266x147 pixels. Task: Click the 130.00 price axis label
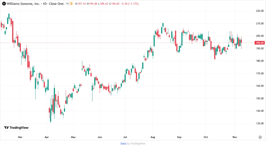(x=260, y=123)
